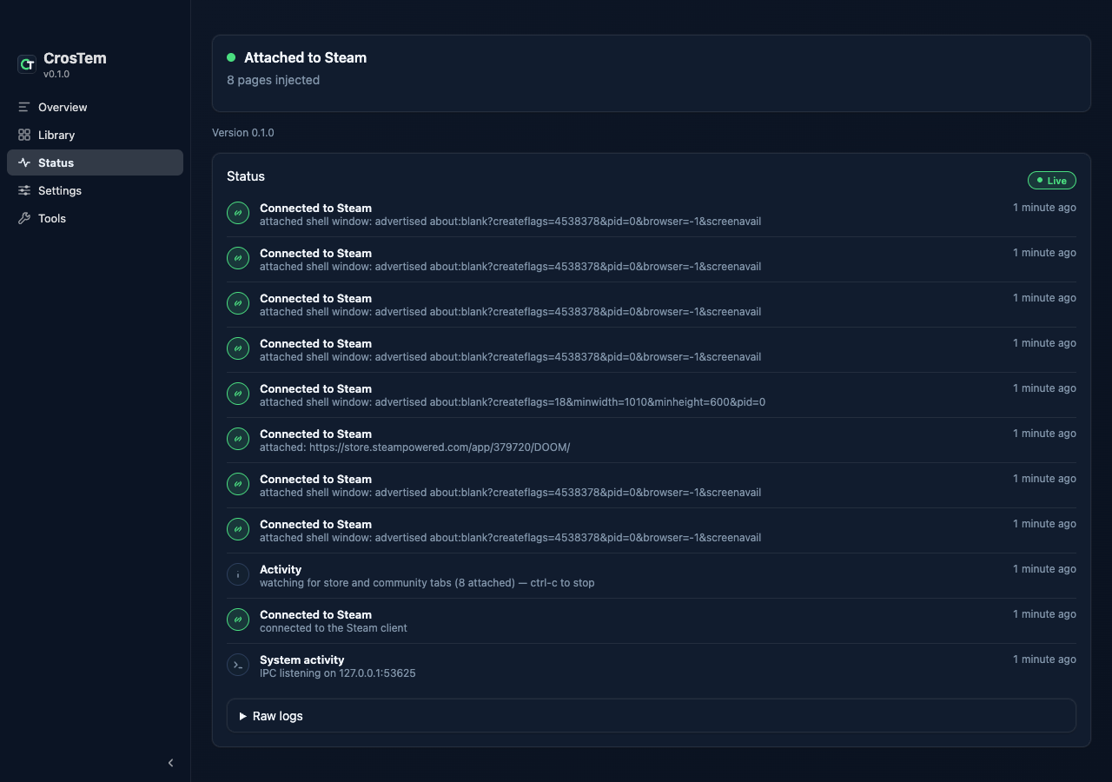
Task: Click the green Attached to Steam dot
Action: pos(231,57)
